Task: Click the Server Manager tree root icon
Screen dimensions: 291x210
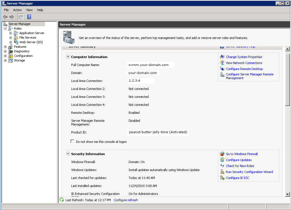Action: coord(5,24)
